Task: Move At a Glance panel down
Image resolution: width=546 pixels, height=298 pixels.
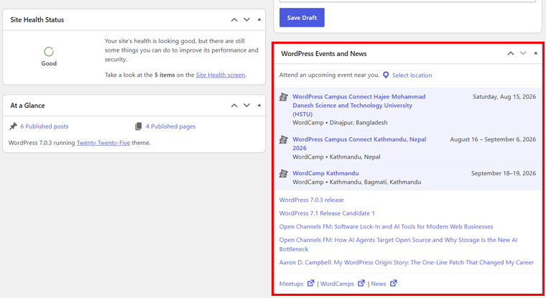Action: (246, 106)
